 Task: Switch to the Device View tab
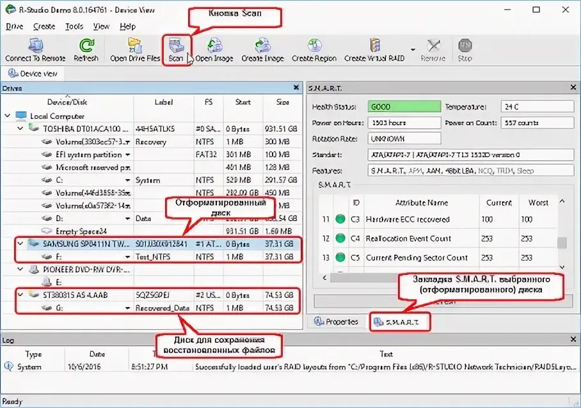pos(33,74)
